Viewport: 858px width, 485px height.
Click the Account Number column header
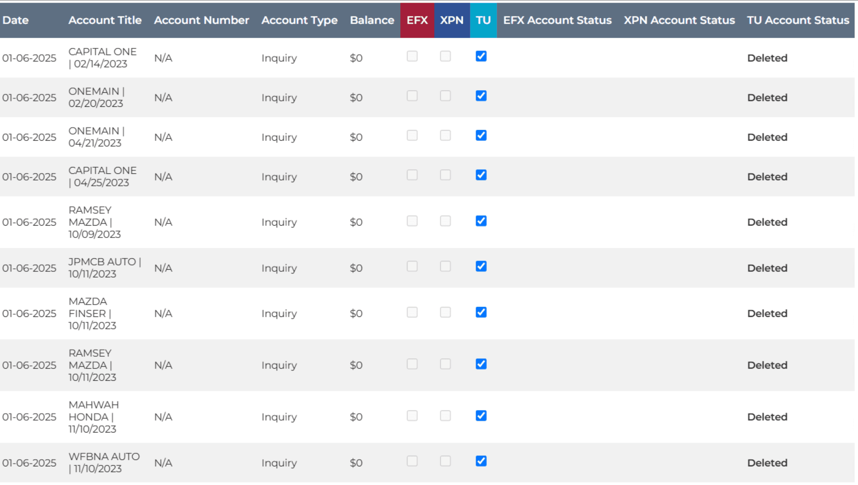201,20
